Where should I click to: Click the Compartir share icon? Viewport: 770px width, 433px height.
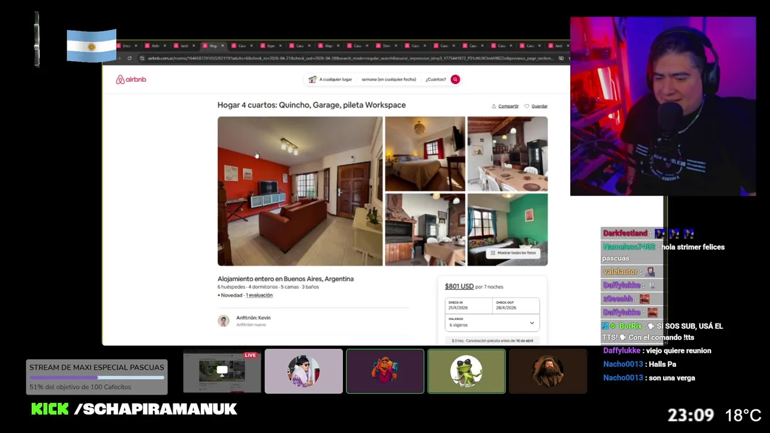[x=494, y=106]
